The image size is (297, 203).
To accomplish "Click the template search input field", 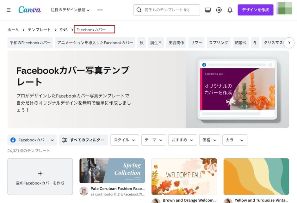I will (170, 10).
